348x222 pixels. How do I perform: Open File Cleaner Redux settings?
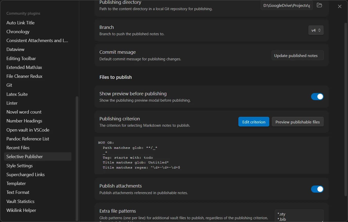38,76
